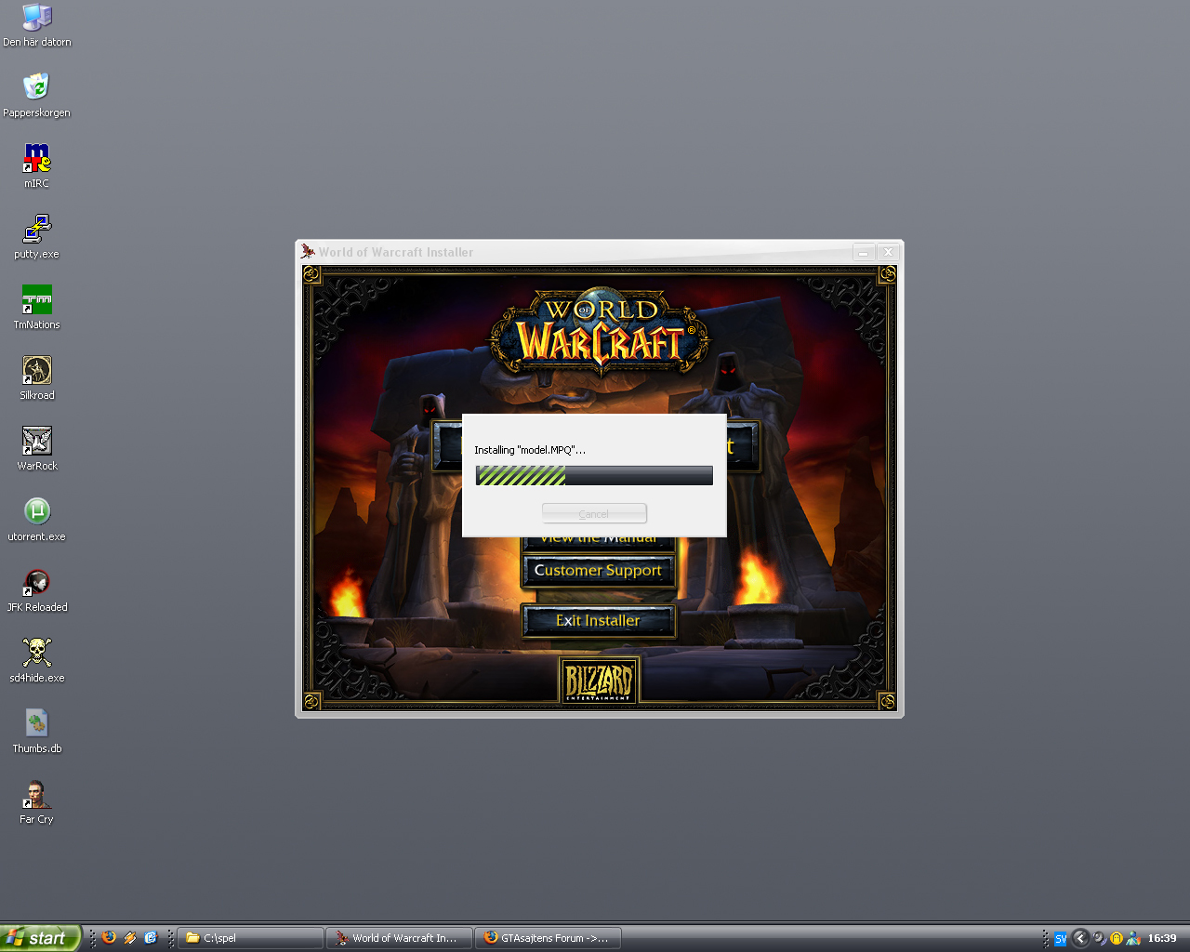Click the Installing "model.MPQ" status text
This screenshot has height=952, width=1190.
coord(530,450)
